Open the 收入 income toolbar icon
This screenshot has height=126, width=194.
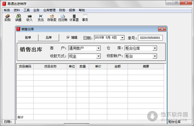pos(29,18)
